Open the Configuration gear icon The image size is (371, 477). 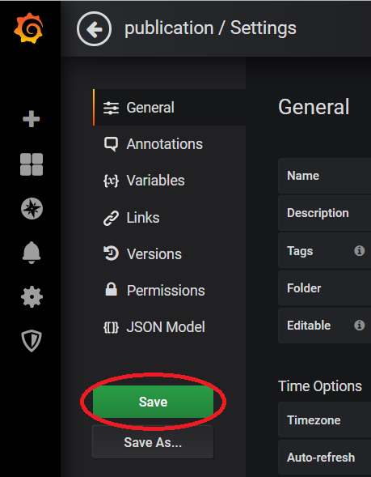32,296
